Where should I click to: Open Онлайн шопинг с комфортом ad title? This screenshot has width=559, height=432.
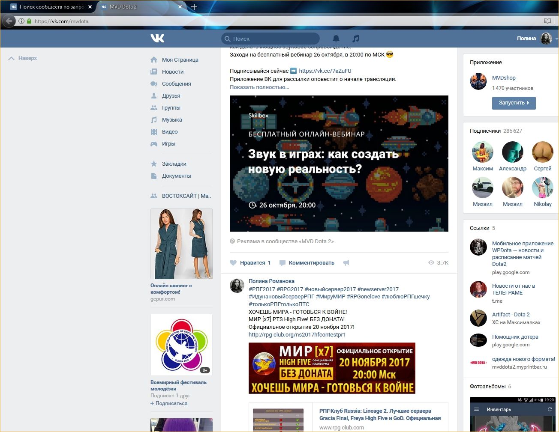point(171,289)
